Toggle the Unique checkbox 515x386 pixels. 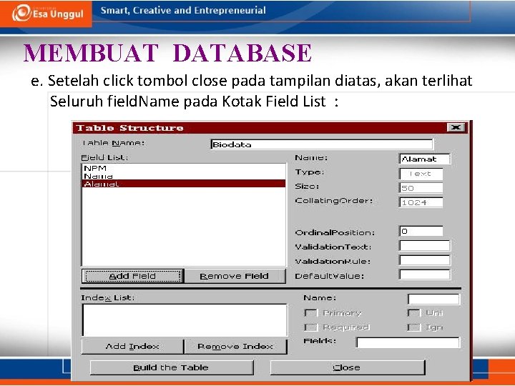click(414, 313)
